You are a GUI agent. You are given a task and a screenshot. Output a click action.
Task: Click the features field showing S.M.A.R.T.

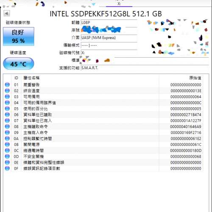145,68
